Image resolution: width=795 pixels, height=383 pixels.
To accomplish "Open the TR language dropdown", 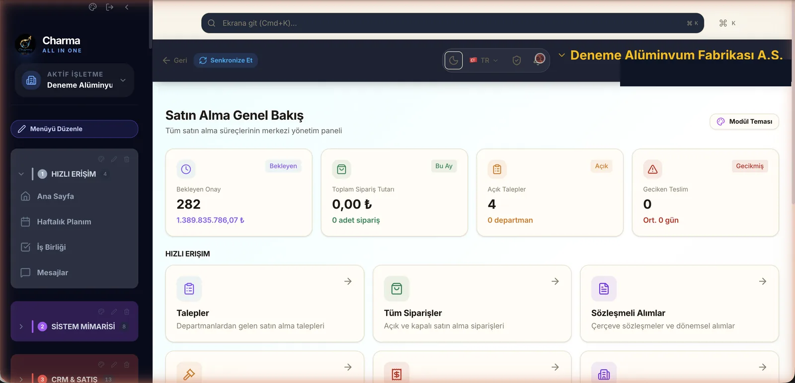I will (484, 61).
